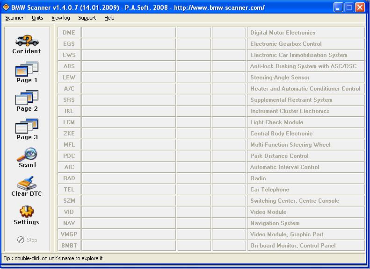
Task: Close the BMW Scanner window
Action: pos(360,7)
